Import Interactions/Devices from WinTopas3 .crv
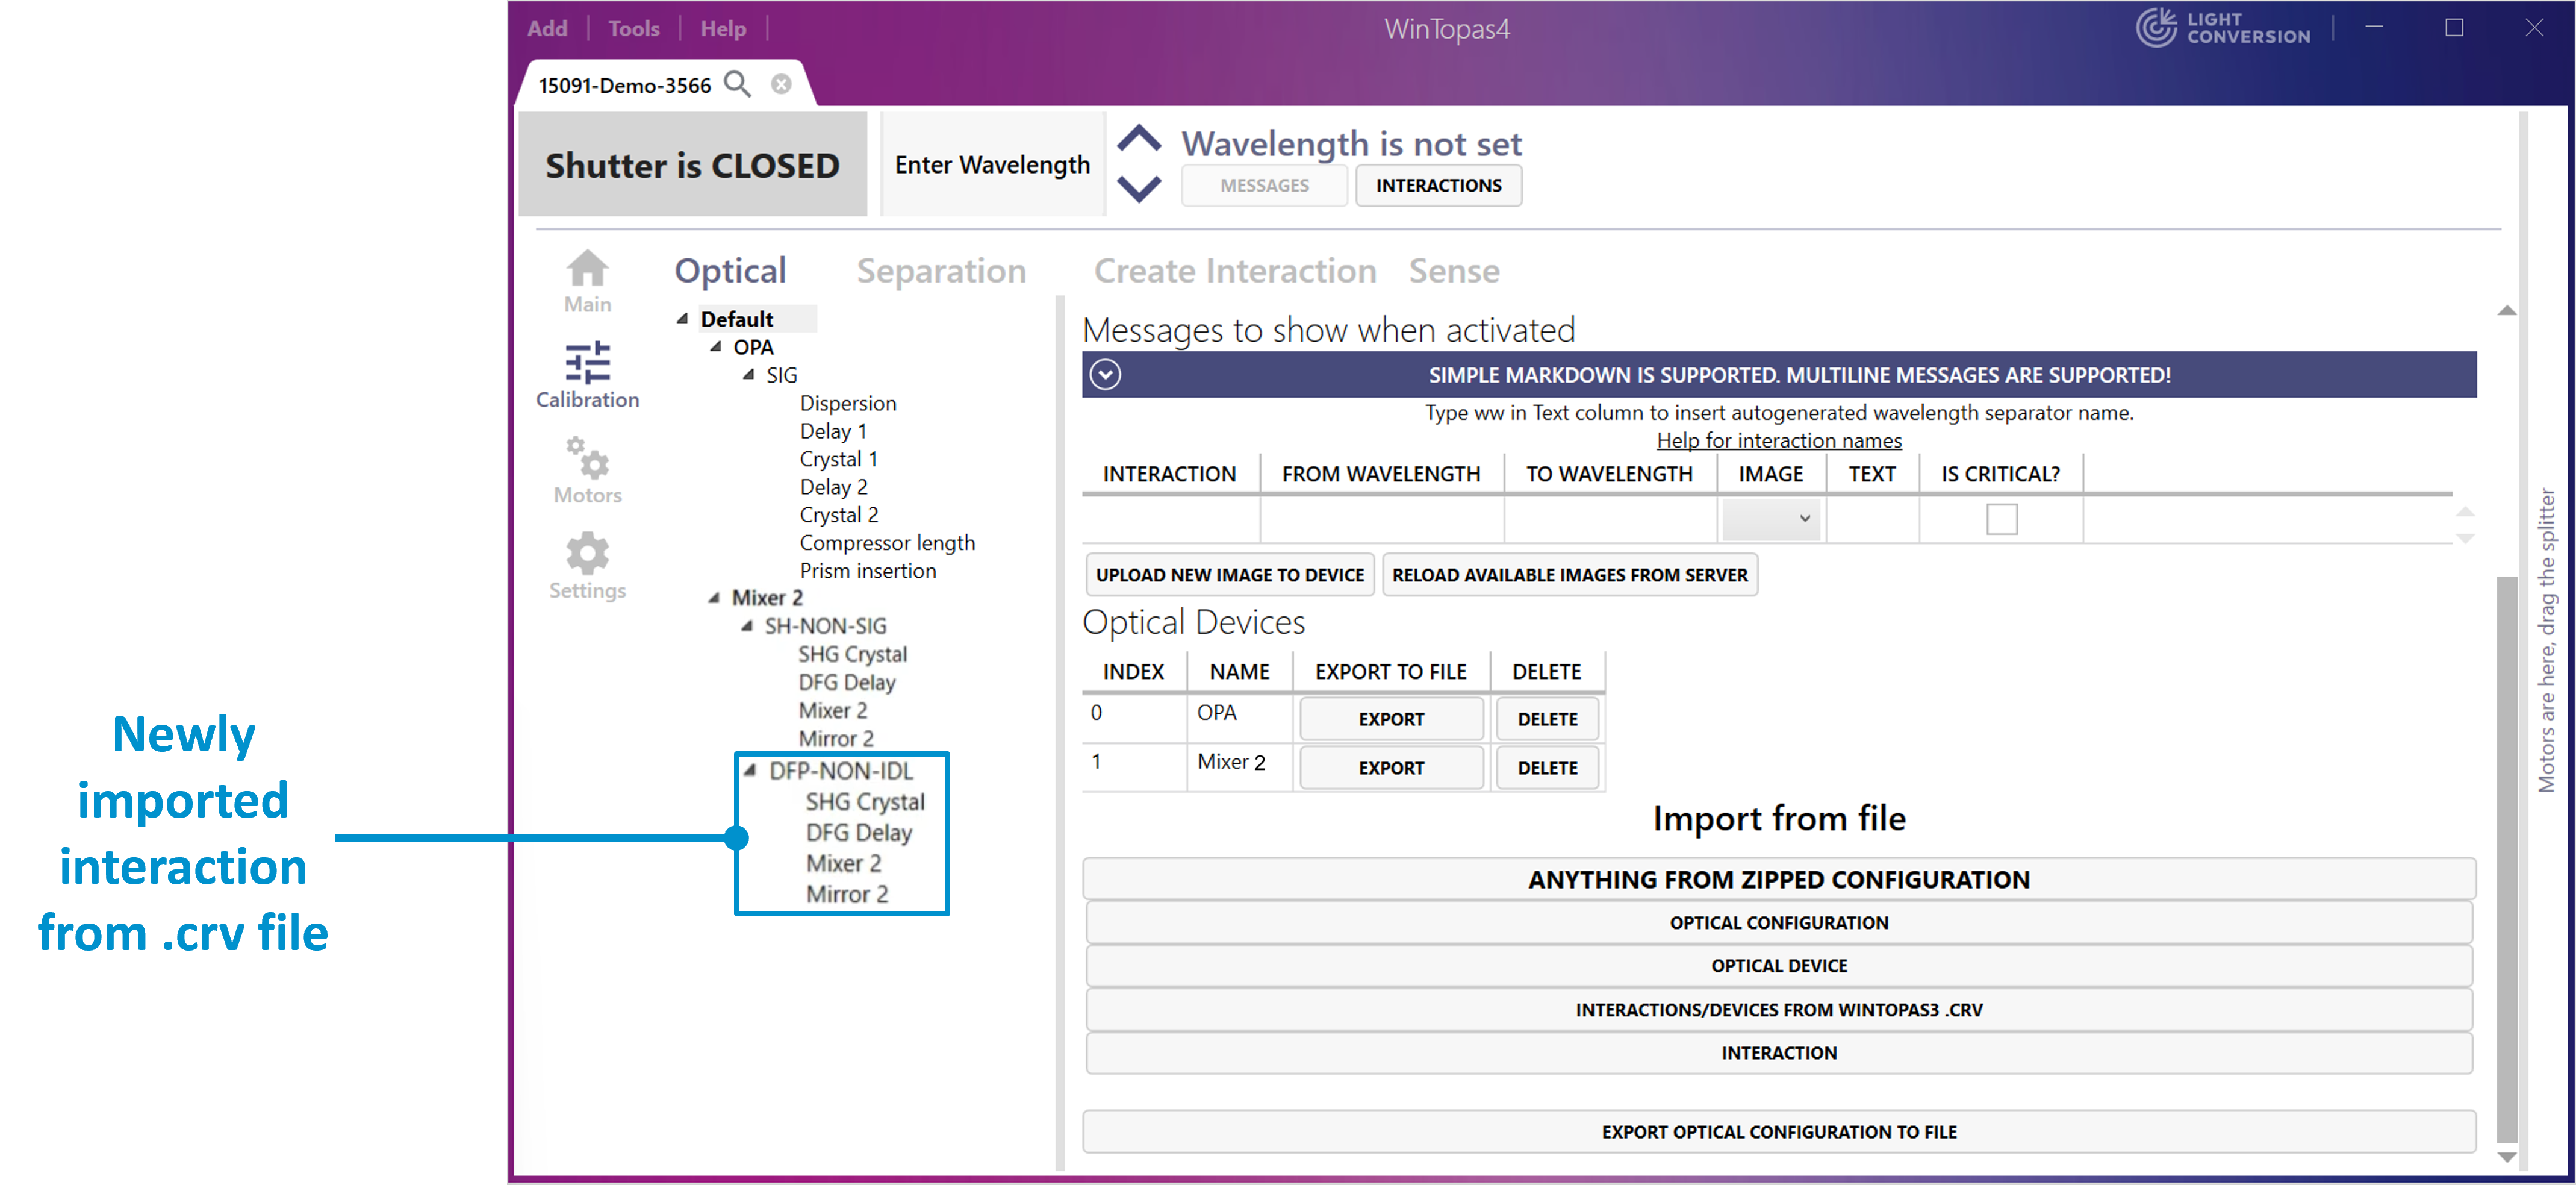 (x=1779, y=1009)
